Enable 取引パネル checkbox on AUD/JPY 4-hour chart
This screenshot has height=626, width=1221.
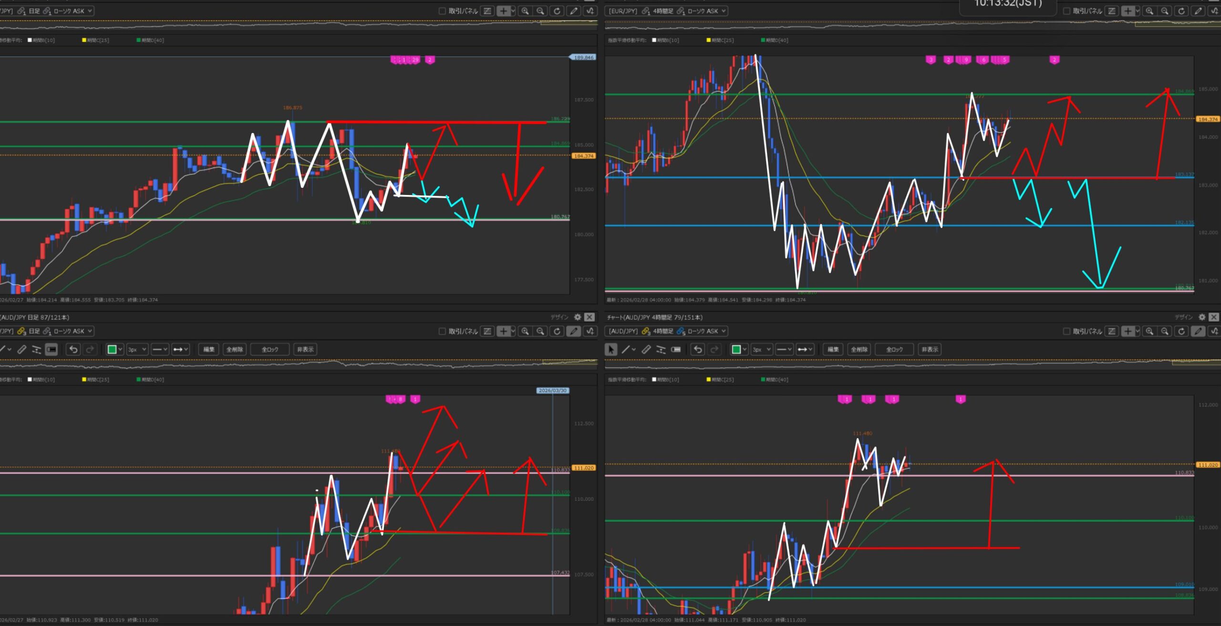click(x=1067, y=331)
